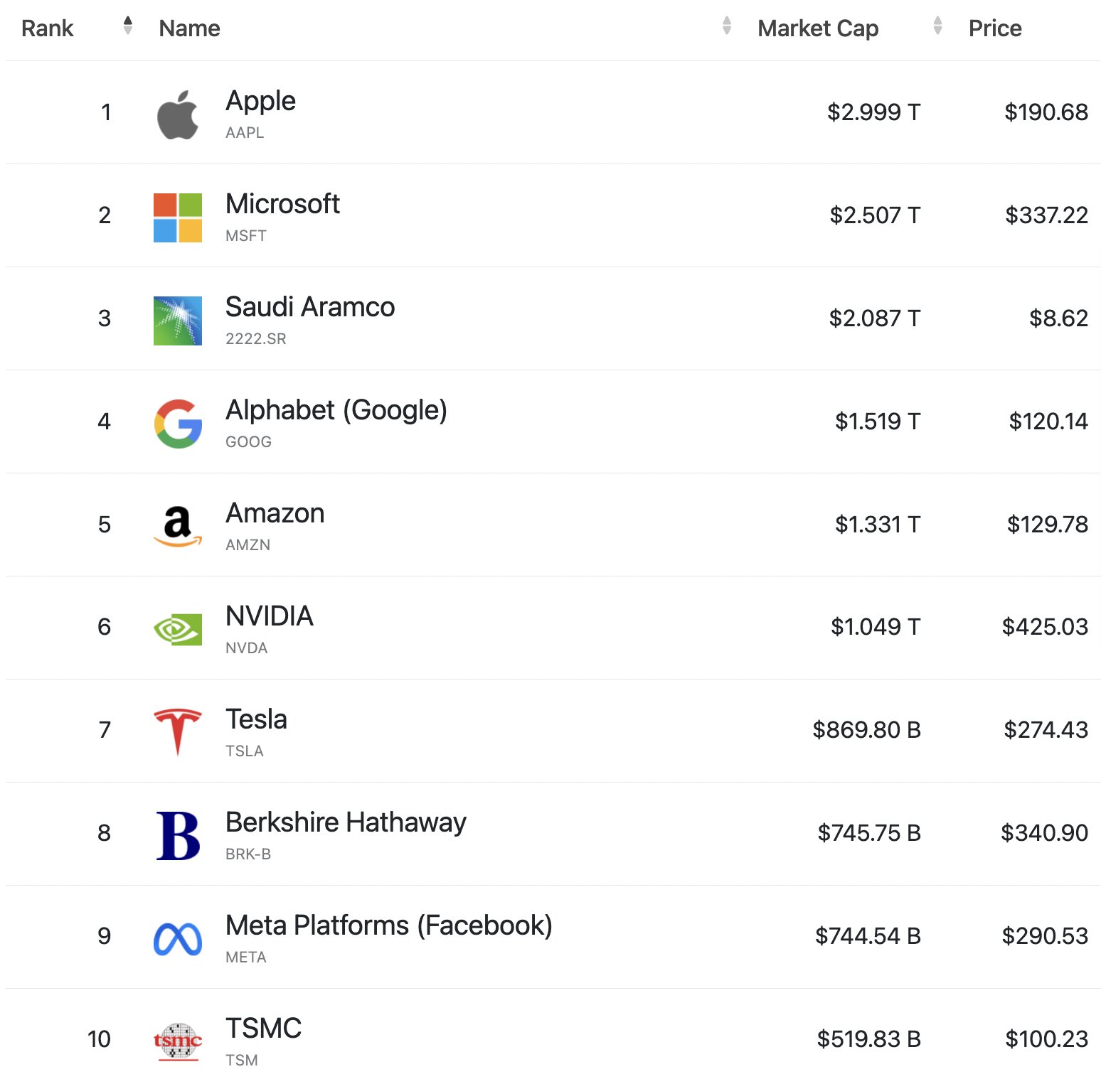Click the MSFT ticker symbol
Viewport: 1101px width, 1079px height.
(x=246, y=236)
